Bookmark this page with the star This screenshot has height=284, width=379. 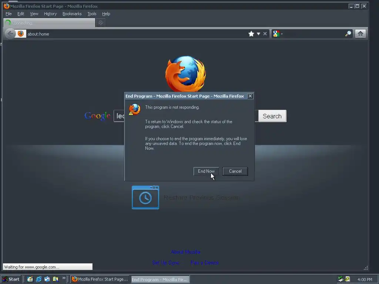[x=251, y=34]
